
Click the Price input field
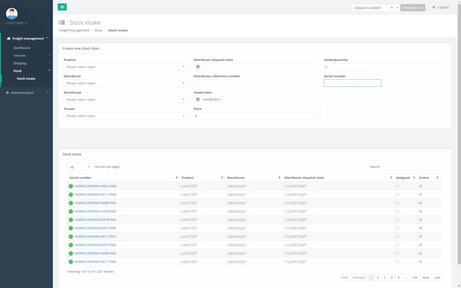pyautogui.click(x=255, y=116)
